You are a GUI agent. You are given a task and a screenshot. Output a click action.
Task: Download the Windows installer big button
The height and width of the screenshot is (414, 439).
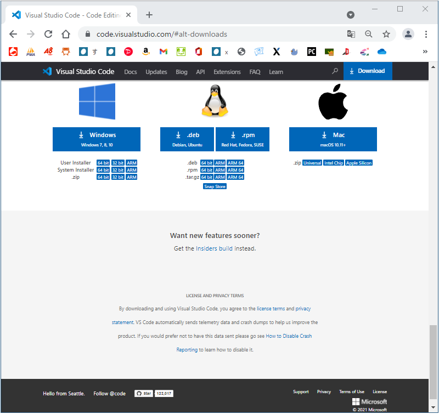coord(97,139)
